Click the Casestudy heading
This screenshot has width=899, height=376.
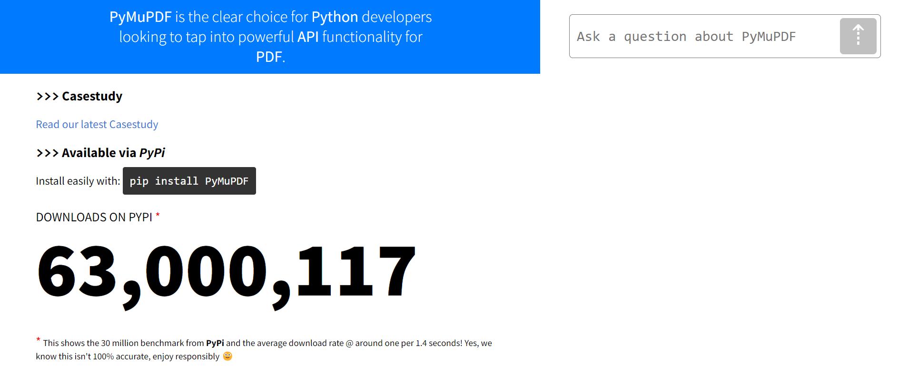coord(79,96)
